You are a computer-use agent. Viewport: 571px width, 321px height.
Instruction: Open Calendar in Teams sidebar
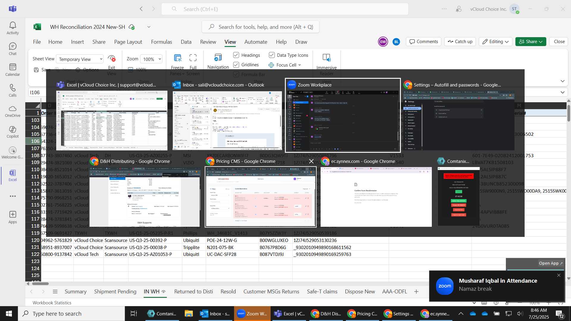[12, 70]
